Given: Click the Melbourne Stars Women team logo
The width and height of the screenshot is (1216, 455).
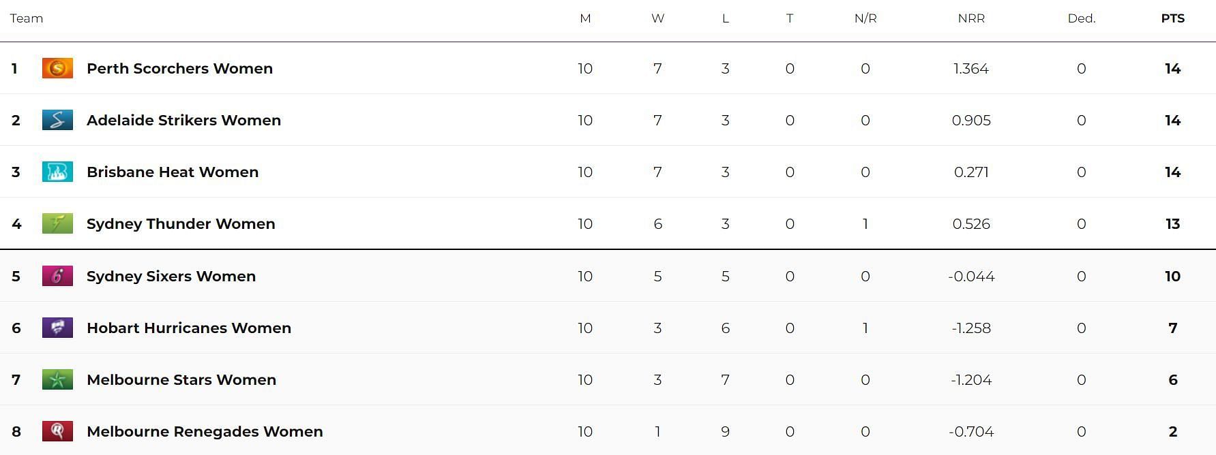Looking at the screenshot, I should [x=57, y=379].
